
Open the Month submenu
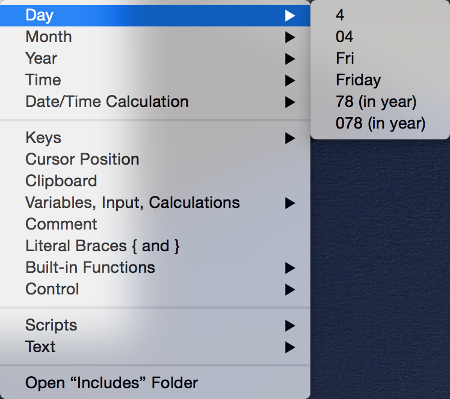(x=155, y=37)
